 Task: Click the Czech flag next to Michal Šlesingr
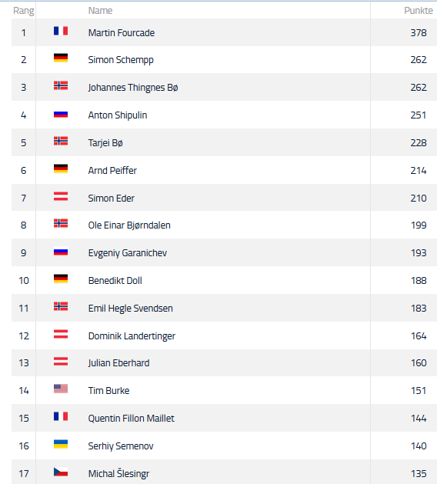coord(61,472)
